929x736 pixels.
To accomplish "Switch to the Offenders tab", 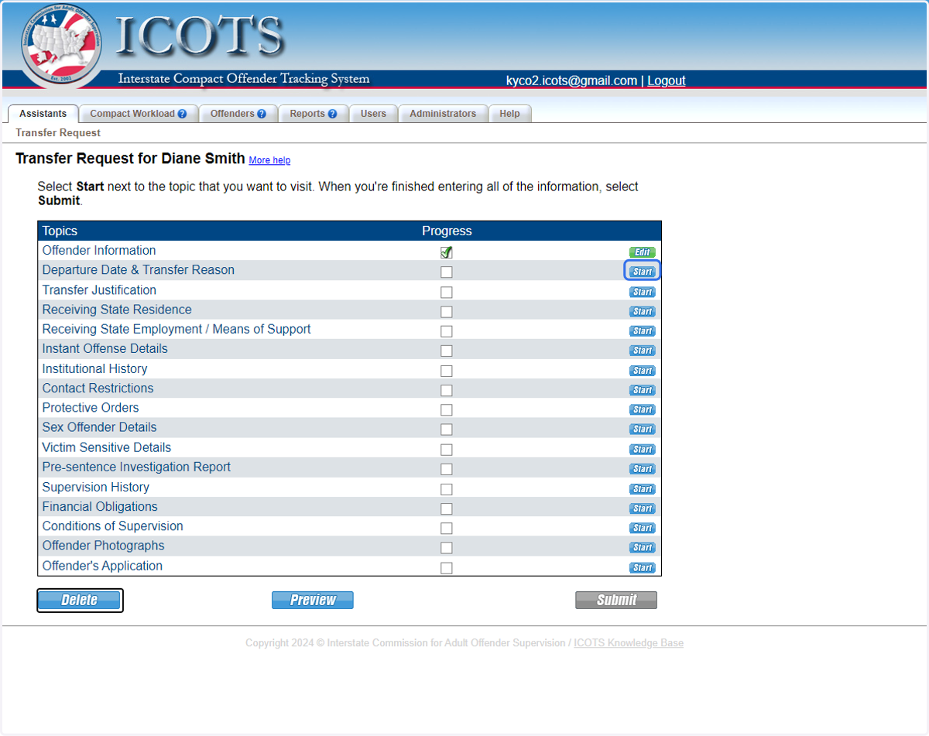I will coord(238,114).
